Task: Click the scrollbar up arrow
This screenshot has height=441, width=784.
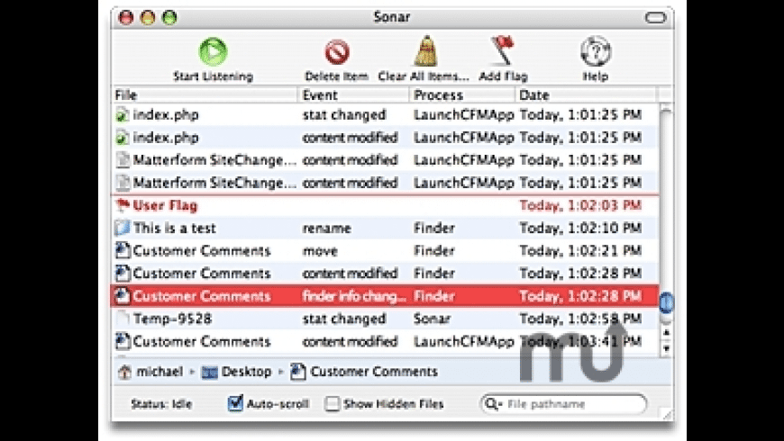Action: 666,332
